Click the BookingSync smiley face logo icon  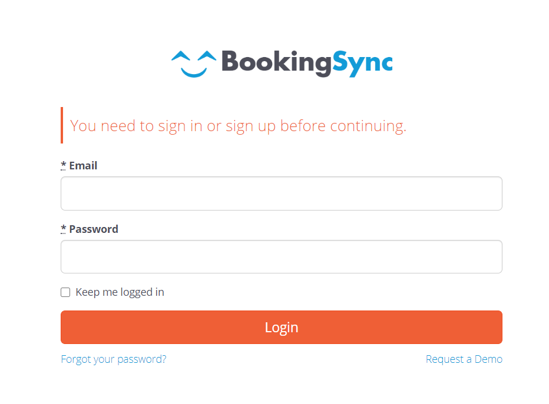coord(194,64)
